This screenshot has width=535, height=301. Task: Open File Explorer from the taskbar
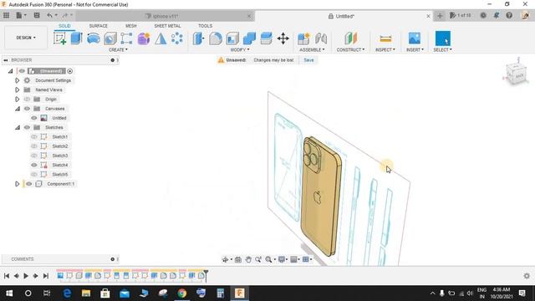(x=85, y=293)
